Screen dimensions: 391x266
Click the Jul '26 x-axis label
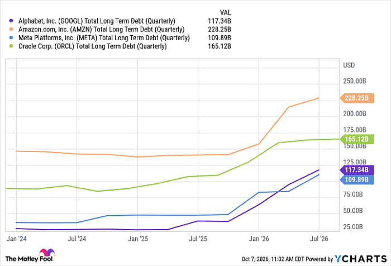click(319, 239)
